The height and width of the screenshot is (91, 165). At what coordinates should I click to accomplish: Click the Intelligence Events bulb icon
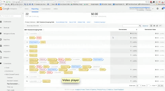pos(1,34)
